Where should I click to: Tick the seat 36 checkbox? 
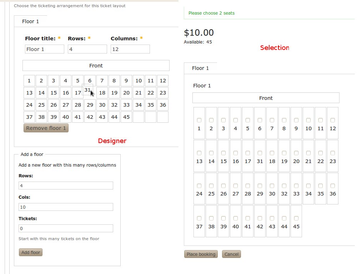[x=333, y=186]
